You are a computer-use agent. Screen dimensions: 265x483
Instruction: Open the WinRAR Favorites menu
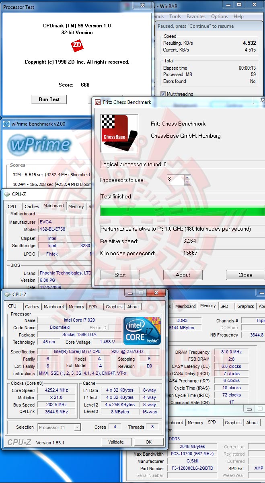pos(196,17)
